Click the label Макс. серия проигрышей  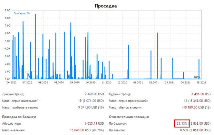pyautogui.click(x=128, y=101)
